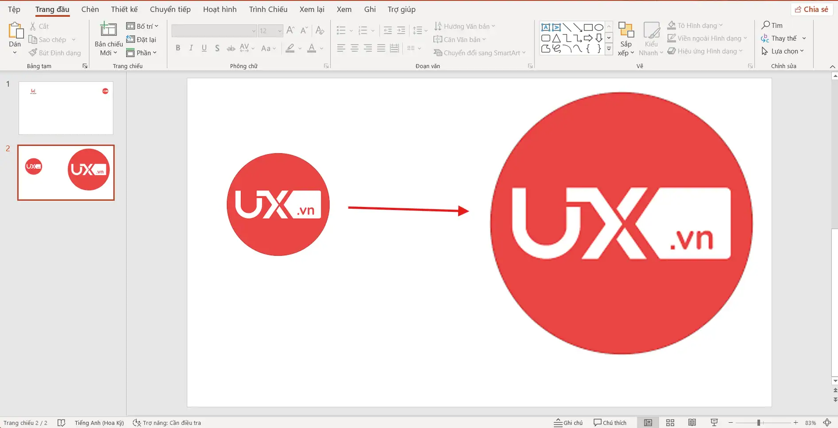Open the Chèn ribbon tab

click(x=90, y=9)
